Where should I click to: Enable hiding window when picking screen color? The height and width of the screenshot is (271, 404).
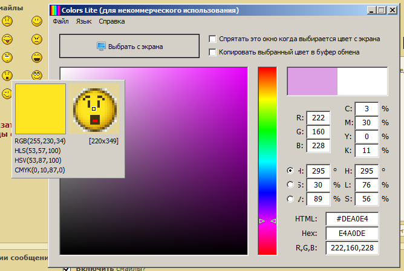[212, 39]
